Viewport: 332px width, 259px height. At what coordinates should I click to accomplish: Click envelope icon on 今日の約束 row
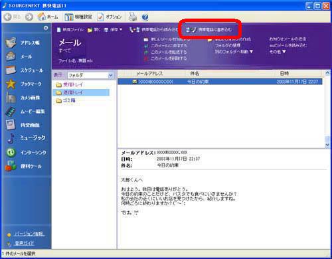click(135, 82)
